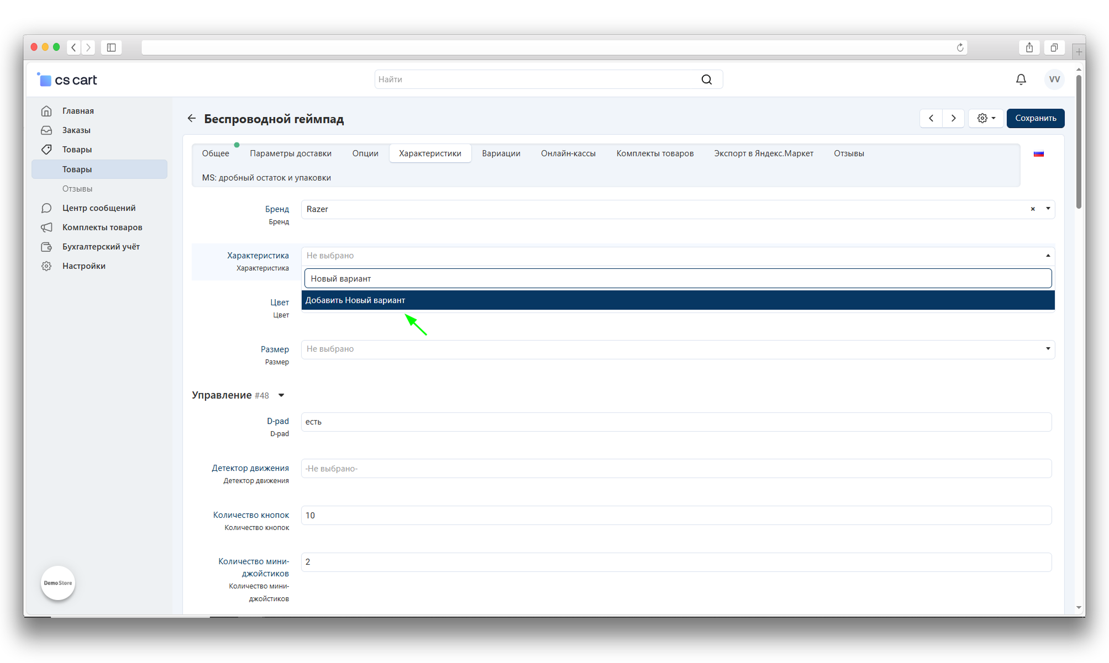Image resolution: width=1109 pixels, height=663 pixels.
Task: Click the Количество кнопок input field
Action: (x=675, y=515)
